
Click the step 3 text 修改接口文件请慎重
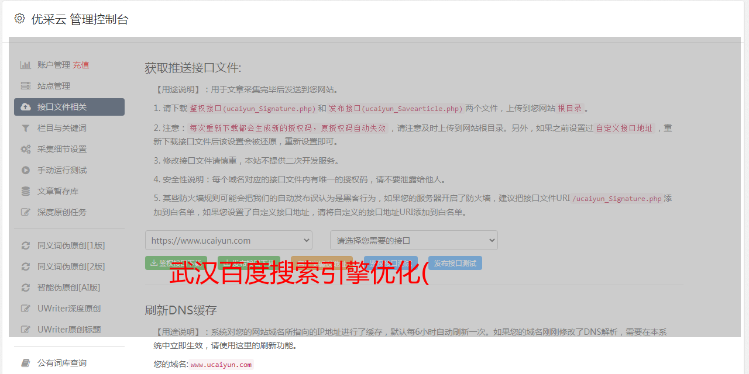201,161
